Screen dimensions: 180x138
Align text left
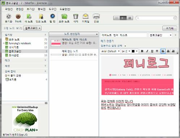pyautogui.click(x=163, y=51)
